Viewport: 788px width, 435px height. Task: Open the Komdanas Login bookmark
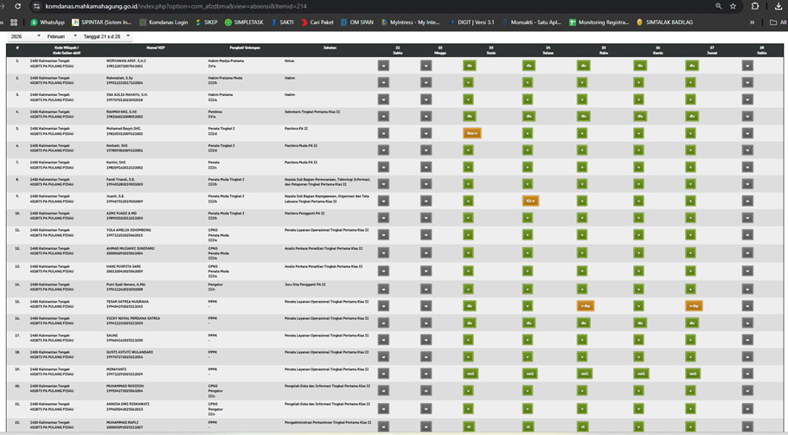click(x=163, y=22)
